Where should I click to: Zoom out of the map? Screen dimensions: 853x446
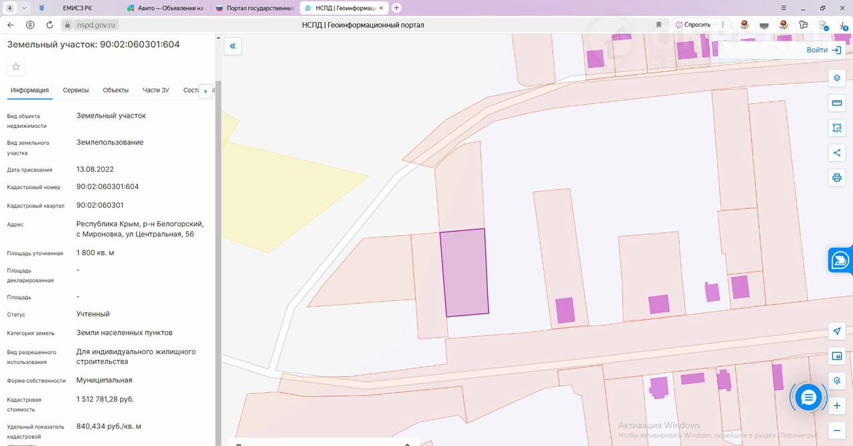[837, 430]
